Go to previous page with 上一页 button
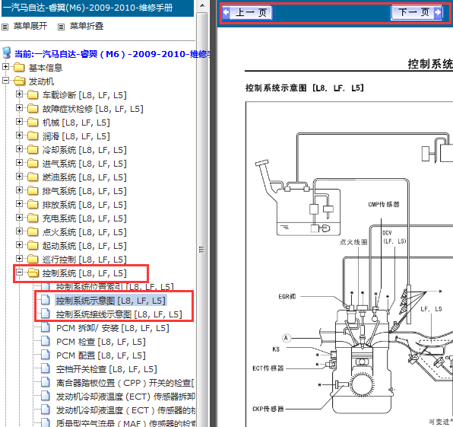 247,12
